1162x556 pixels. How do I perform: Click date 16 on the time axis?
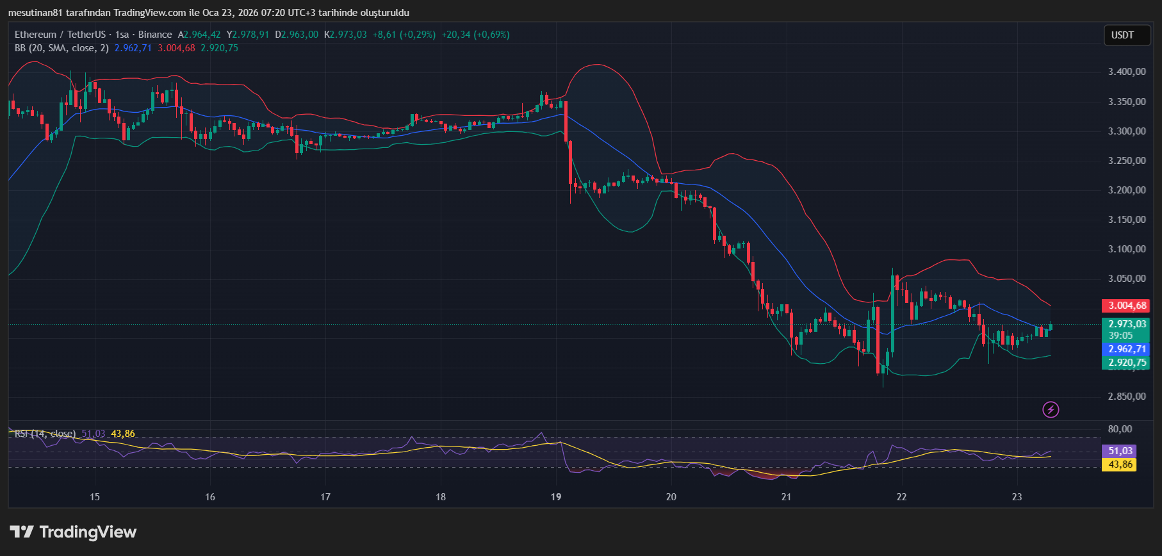coord(210,497)
